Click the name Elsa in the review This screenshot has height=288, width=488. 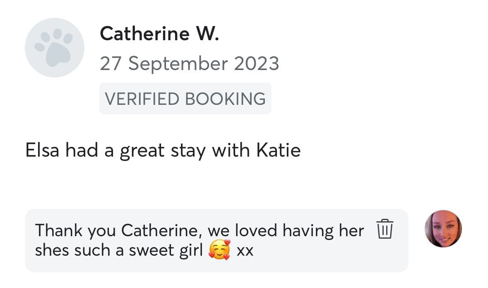42,150
